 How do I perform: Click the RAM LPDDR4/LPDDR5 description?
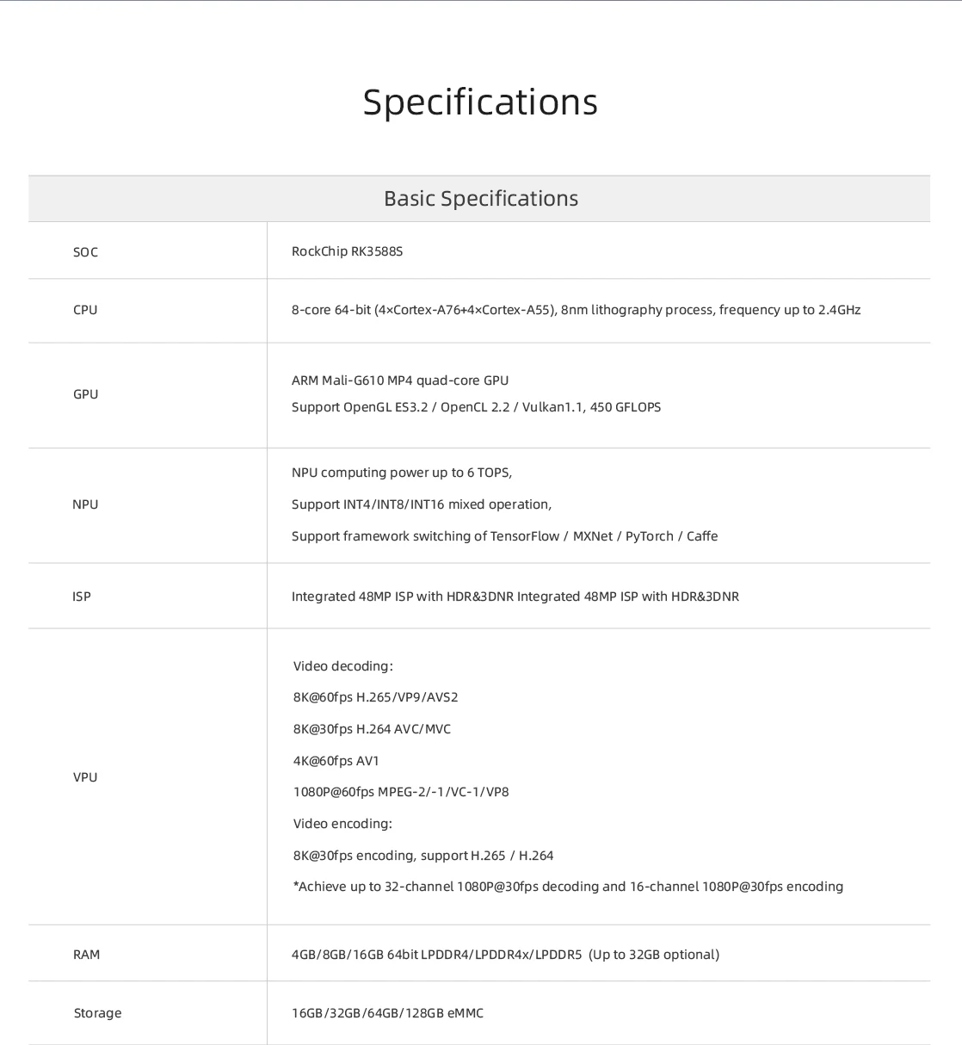coord(505,955)
